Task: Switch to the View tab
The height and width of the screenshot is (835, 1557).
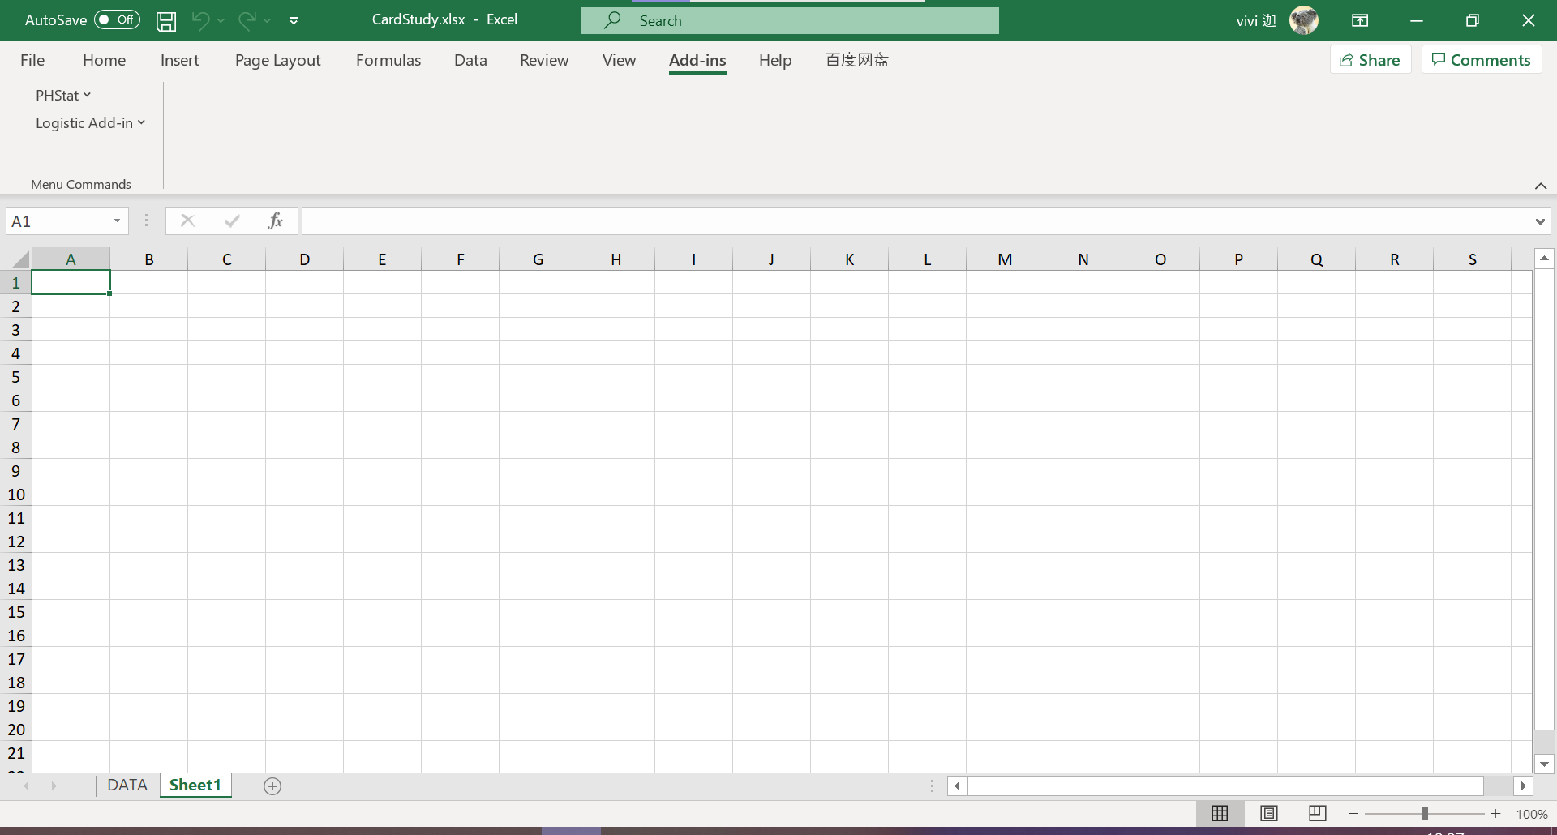Action: [619, 60]
